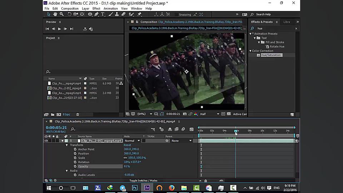Click Toggle Switches / Modes
Viewport: 343px width, 193px height.
pyautogui.click(x=143, y=180)
